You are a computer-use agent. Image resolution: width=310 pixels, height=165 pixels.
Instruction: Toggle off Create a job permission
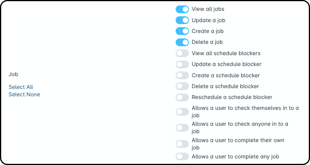coord(182,31)
